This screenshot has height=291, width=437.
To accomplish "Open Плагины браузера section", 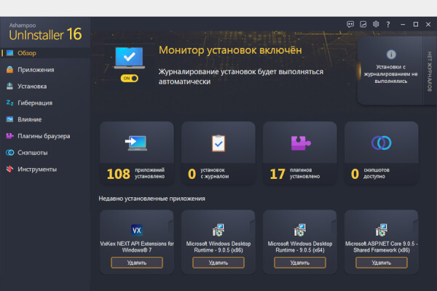I will (x=45, y=136).
